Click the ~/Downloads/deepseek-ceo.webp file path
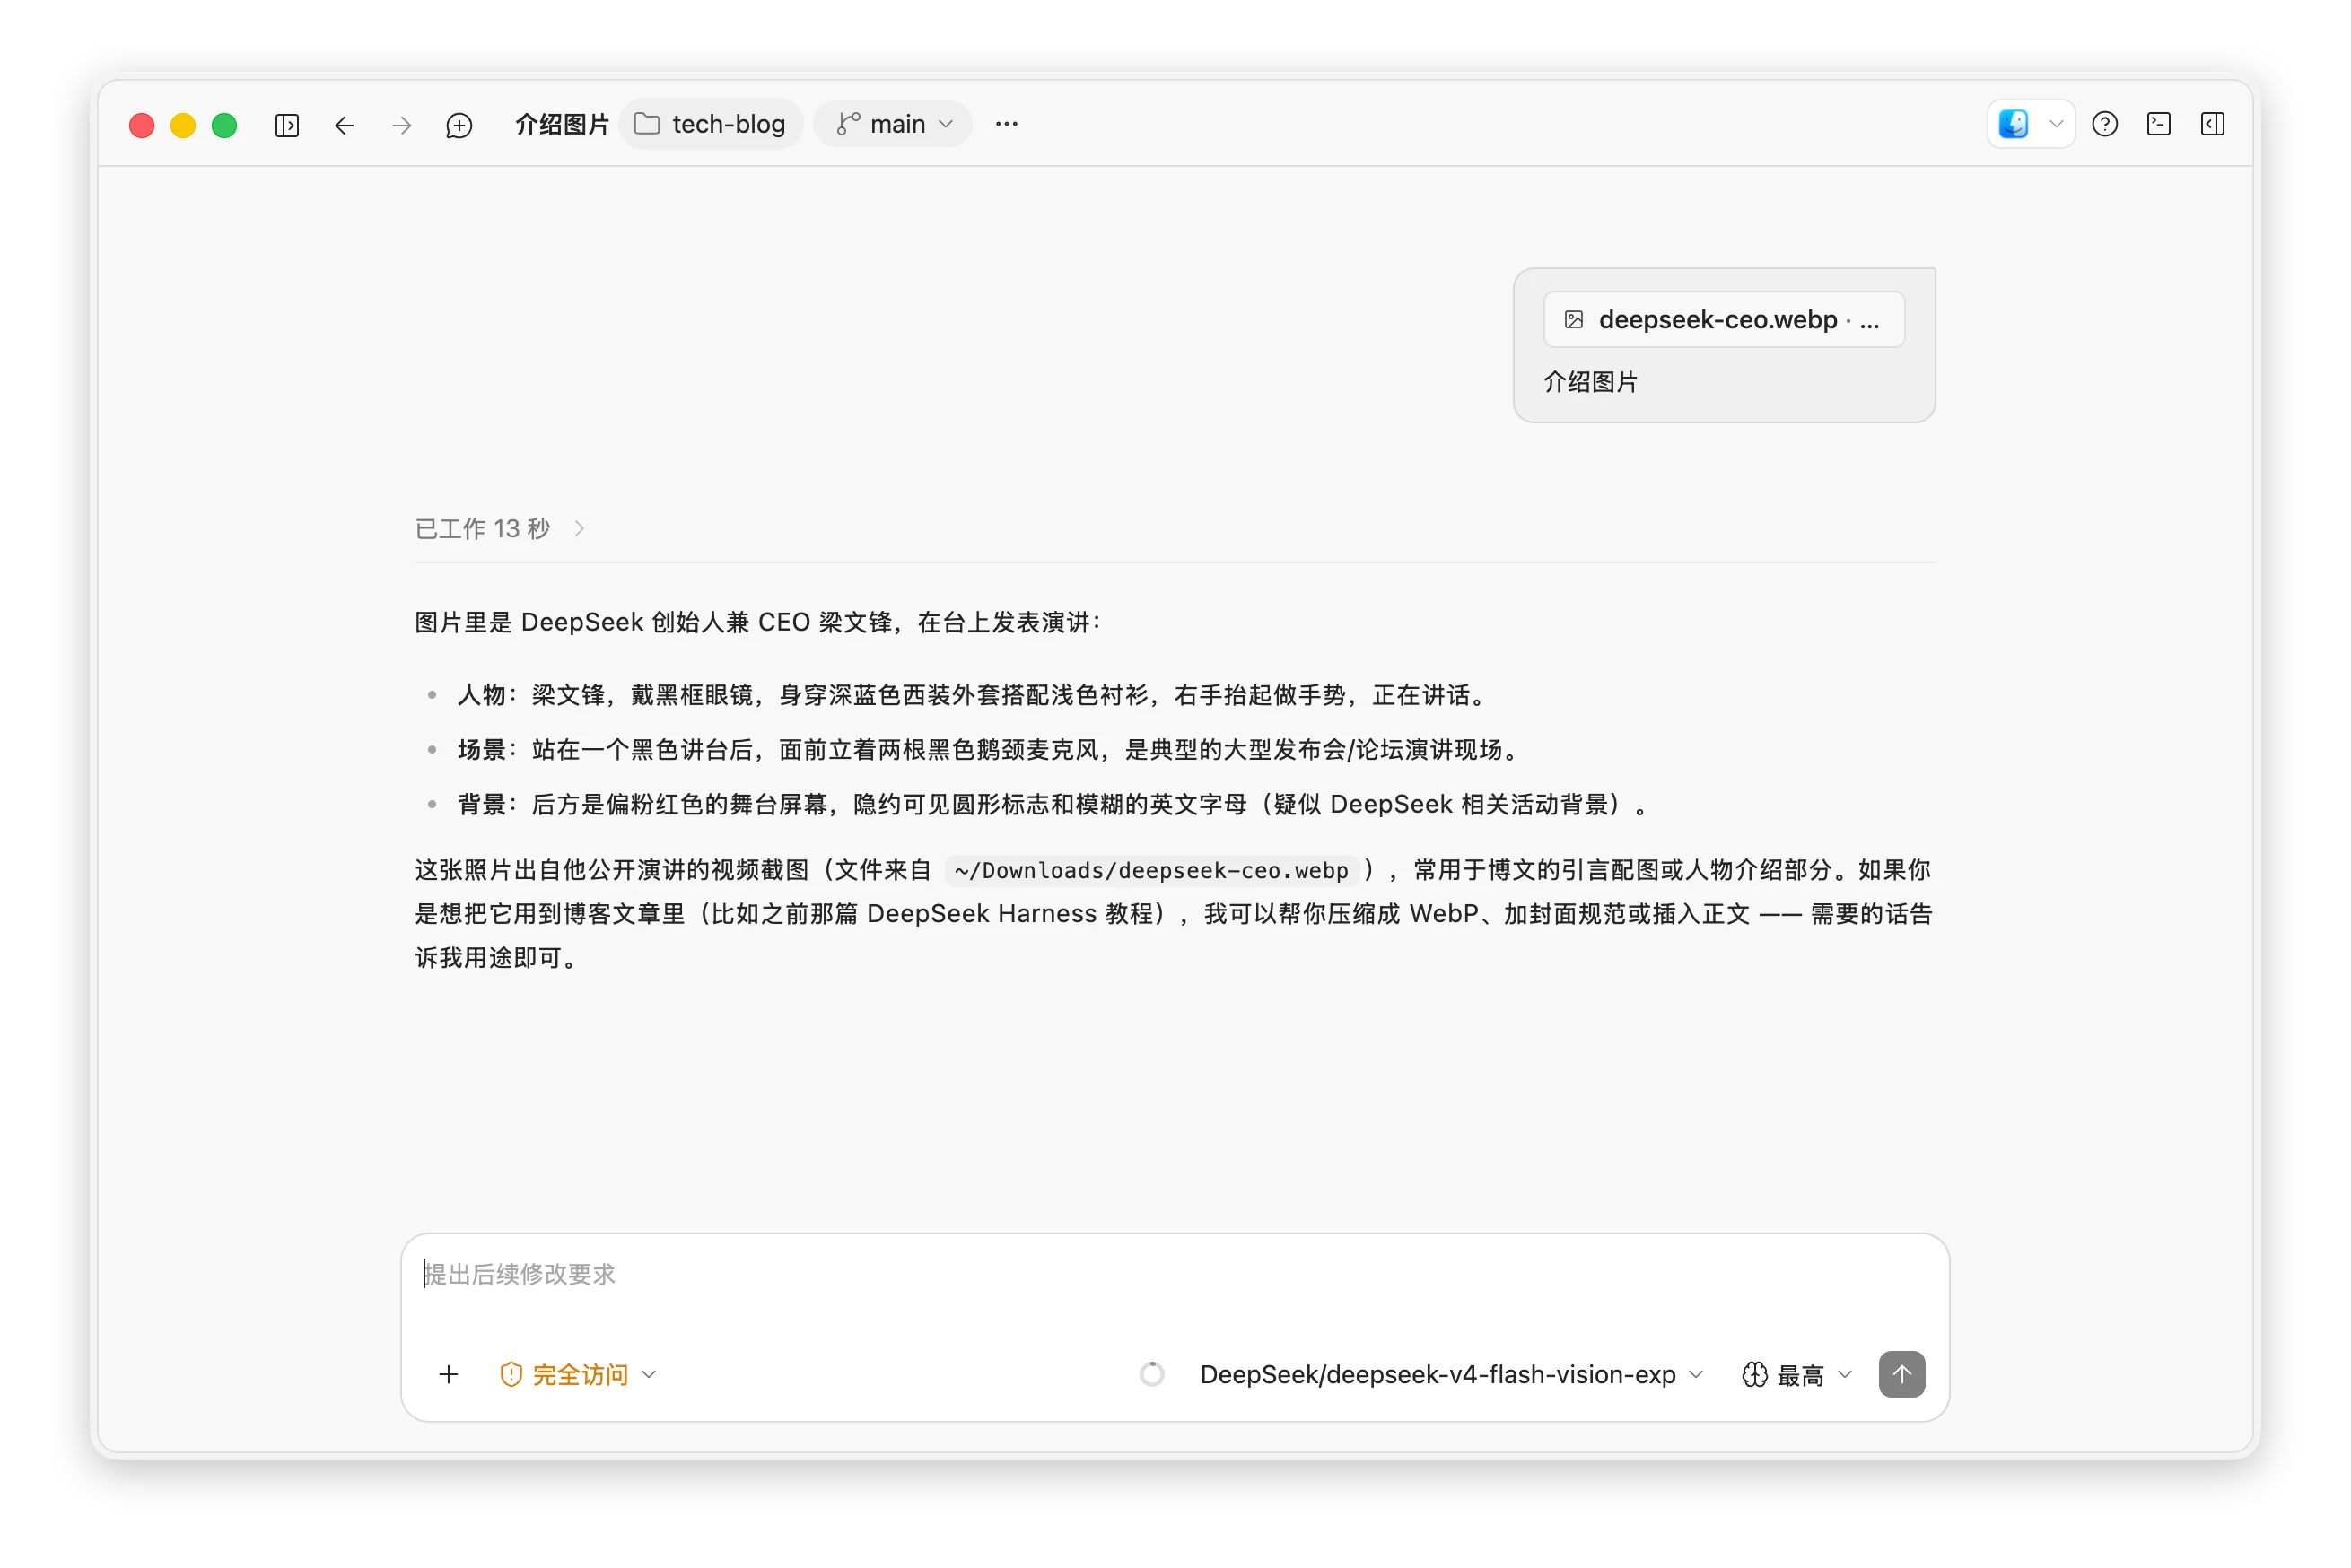Image resolution: width=2351 pixels, height=1568 pixels. (x=1151, y=870)
